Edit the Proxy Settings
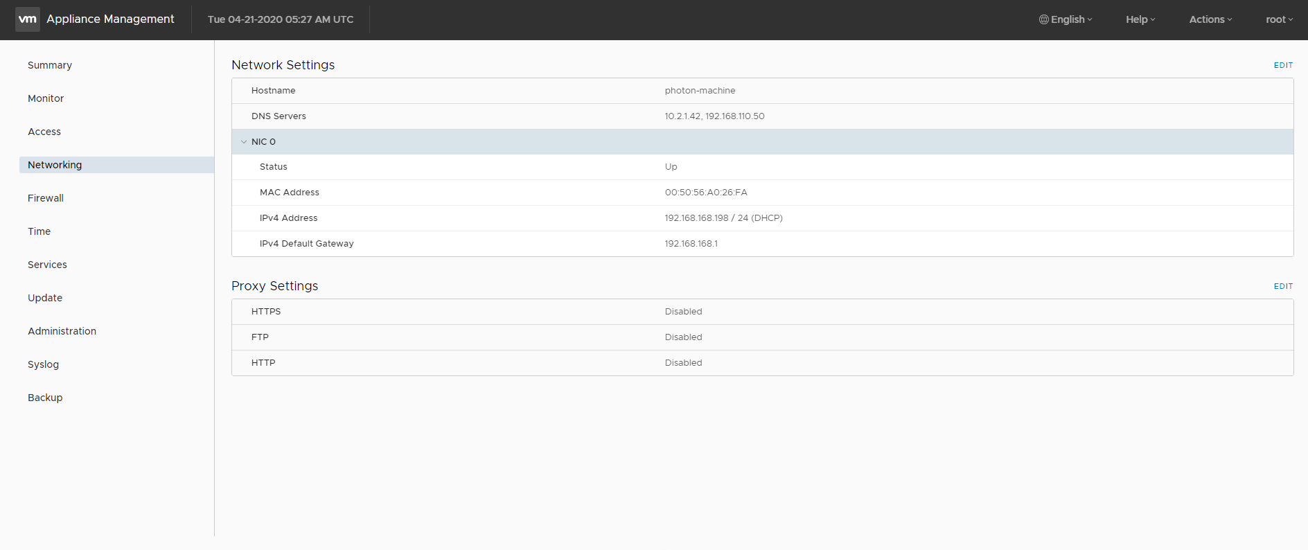The height and width of the screenshot is (550, 1308). click(x=1283, y=286)
